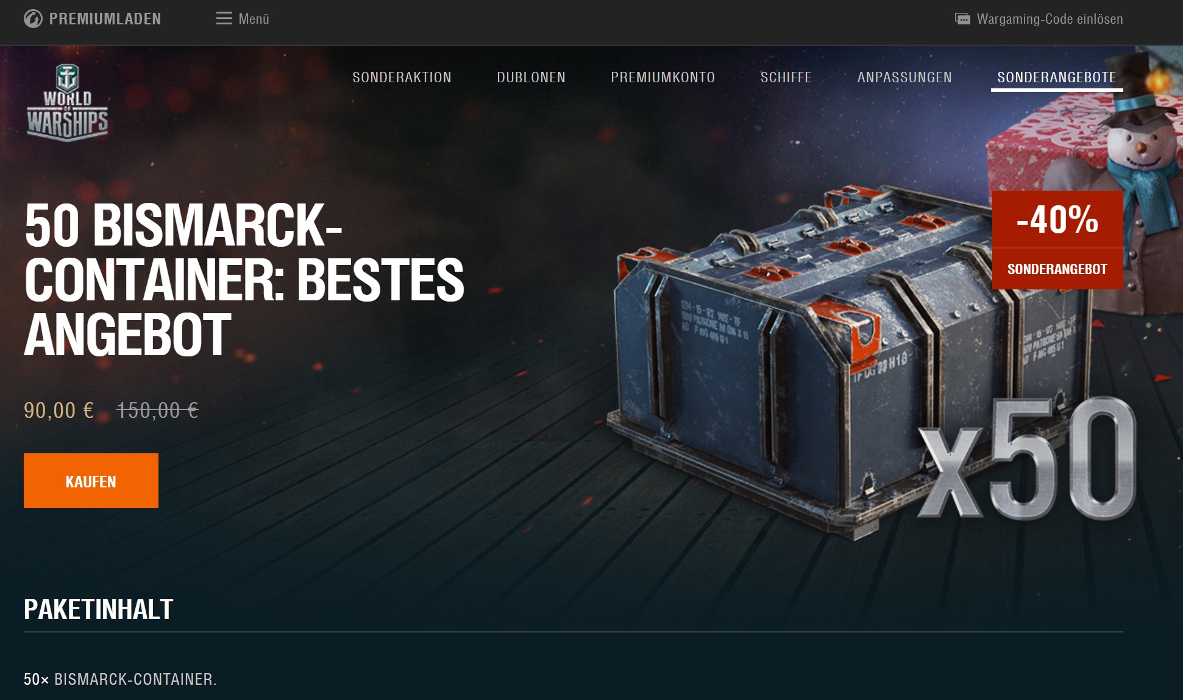Click the orange Kaufen button
This screenshot has height=700, width=1183.
[x=91, y=481]
